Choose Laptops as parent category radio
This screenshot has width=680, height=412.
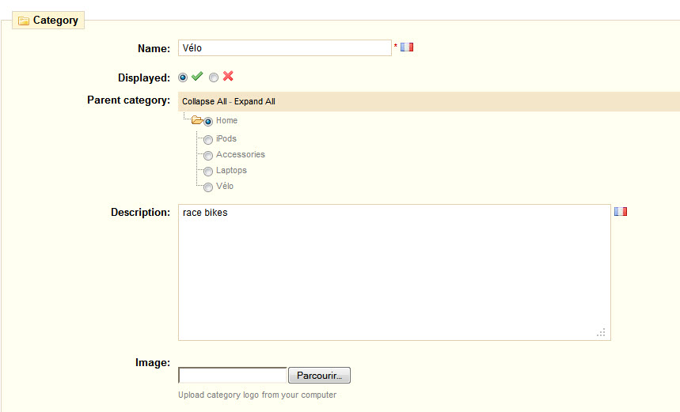(x=208, y=172)
